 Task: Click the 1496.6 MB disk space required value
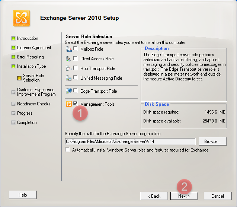click(x=215, y=112)
